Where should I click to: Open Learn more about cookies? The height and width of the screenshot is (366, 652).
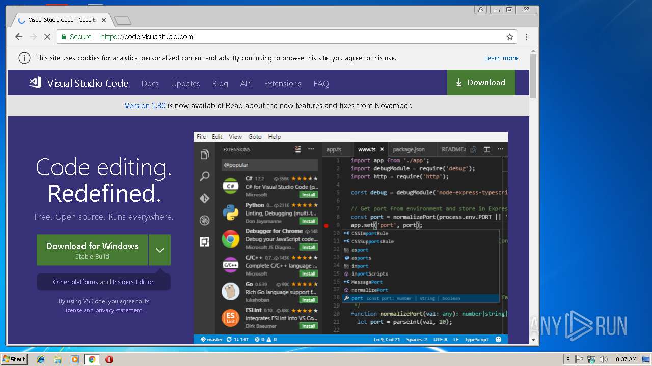pyautogui.click(x=501, y=58)
